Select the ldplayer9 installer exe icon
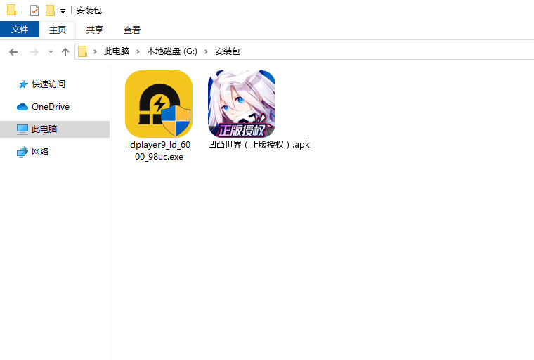Image resolution: width=534 pixels, height=360 pixels. click(159, 104)
